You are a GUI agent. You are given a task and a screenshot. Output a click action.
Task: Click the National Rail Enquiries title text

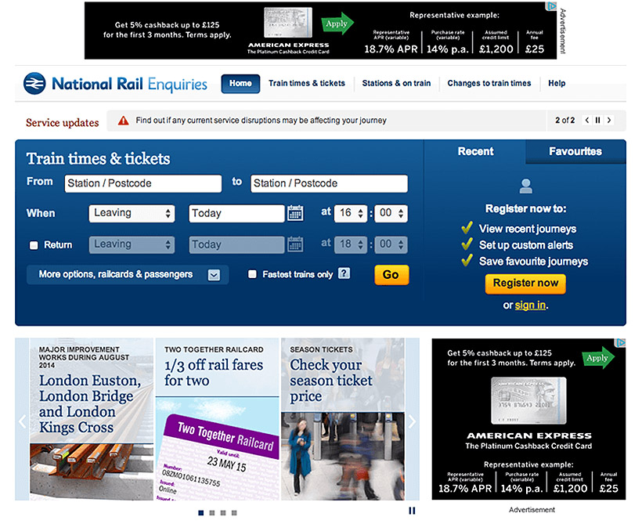[x=129, y=85]
